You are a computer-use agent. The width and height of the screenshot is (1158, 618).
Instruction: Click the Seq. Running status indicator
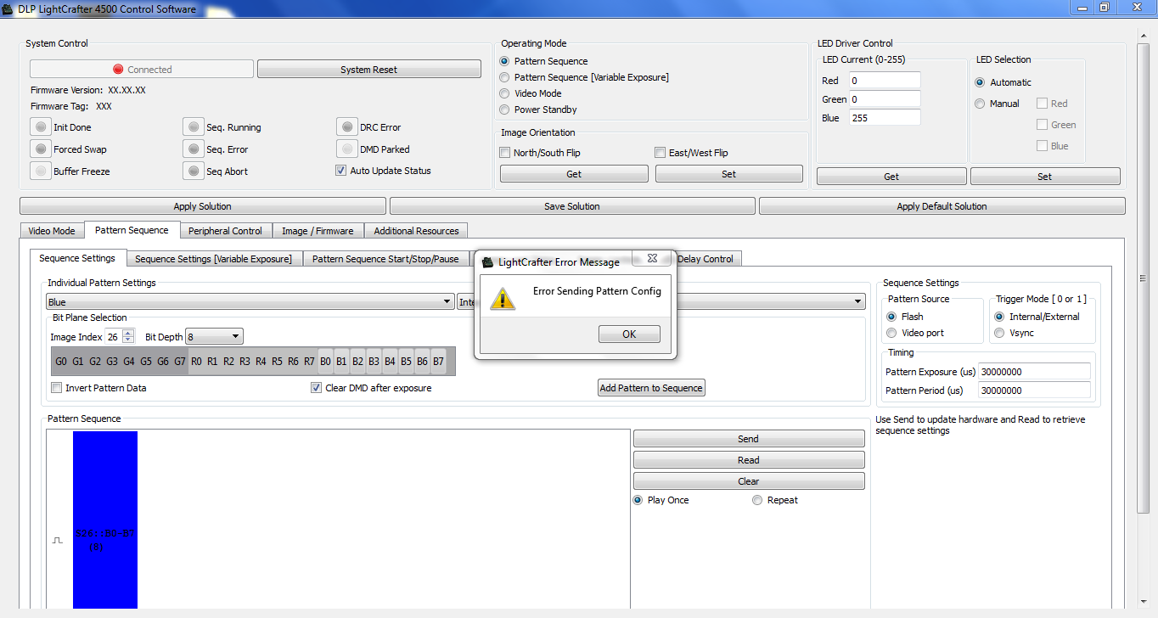[x=194, y=126]
